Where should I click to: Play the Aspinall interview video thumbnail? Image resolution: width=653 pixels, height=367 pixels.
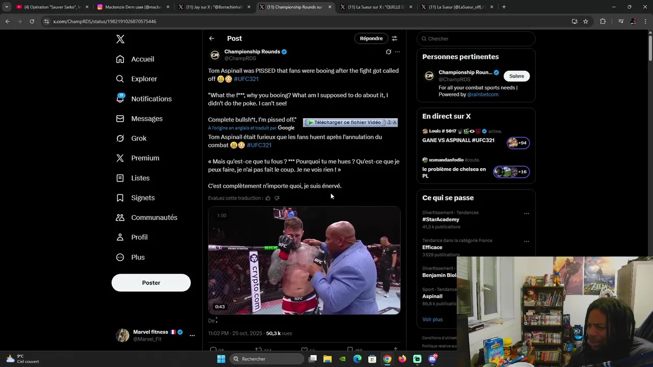[304, 260]
